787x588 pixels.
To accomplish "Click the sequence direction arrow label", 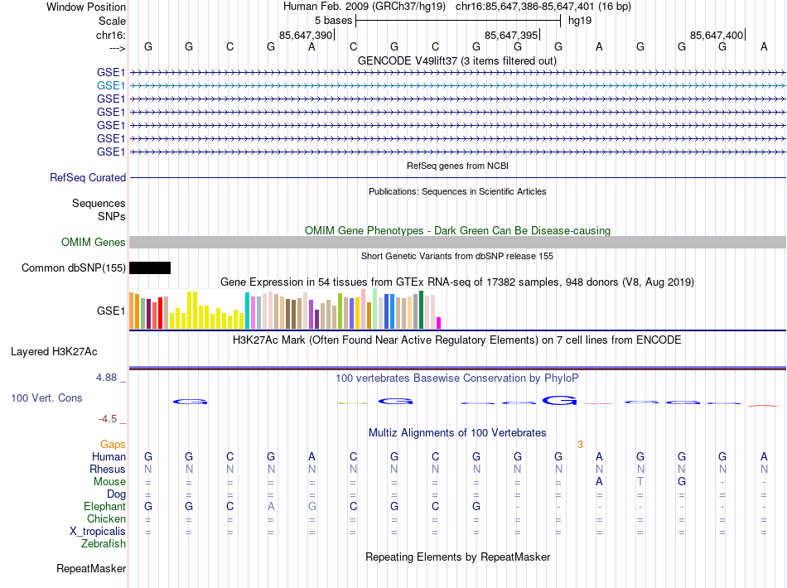I will click(118, 48).
